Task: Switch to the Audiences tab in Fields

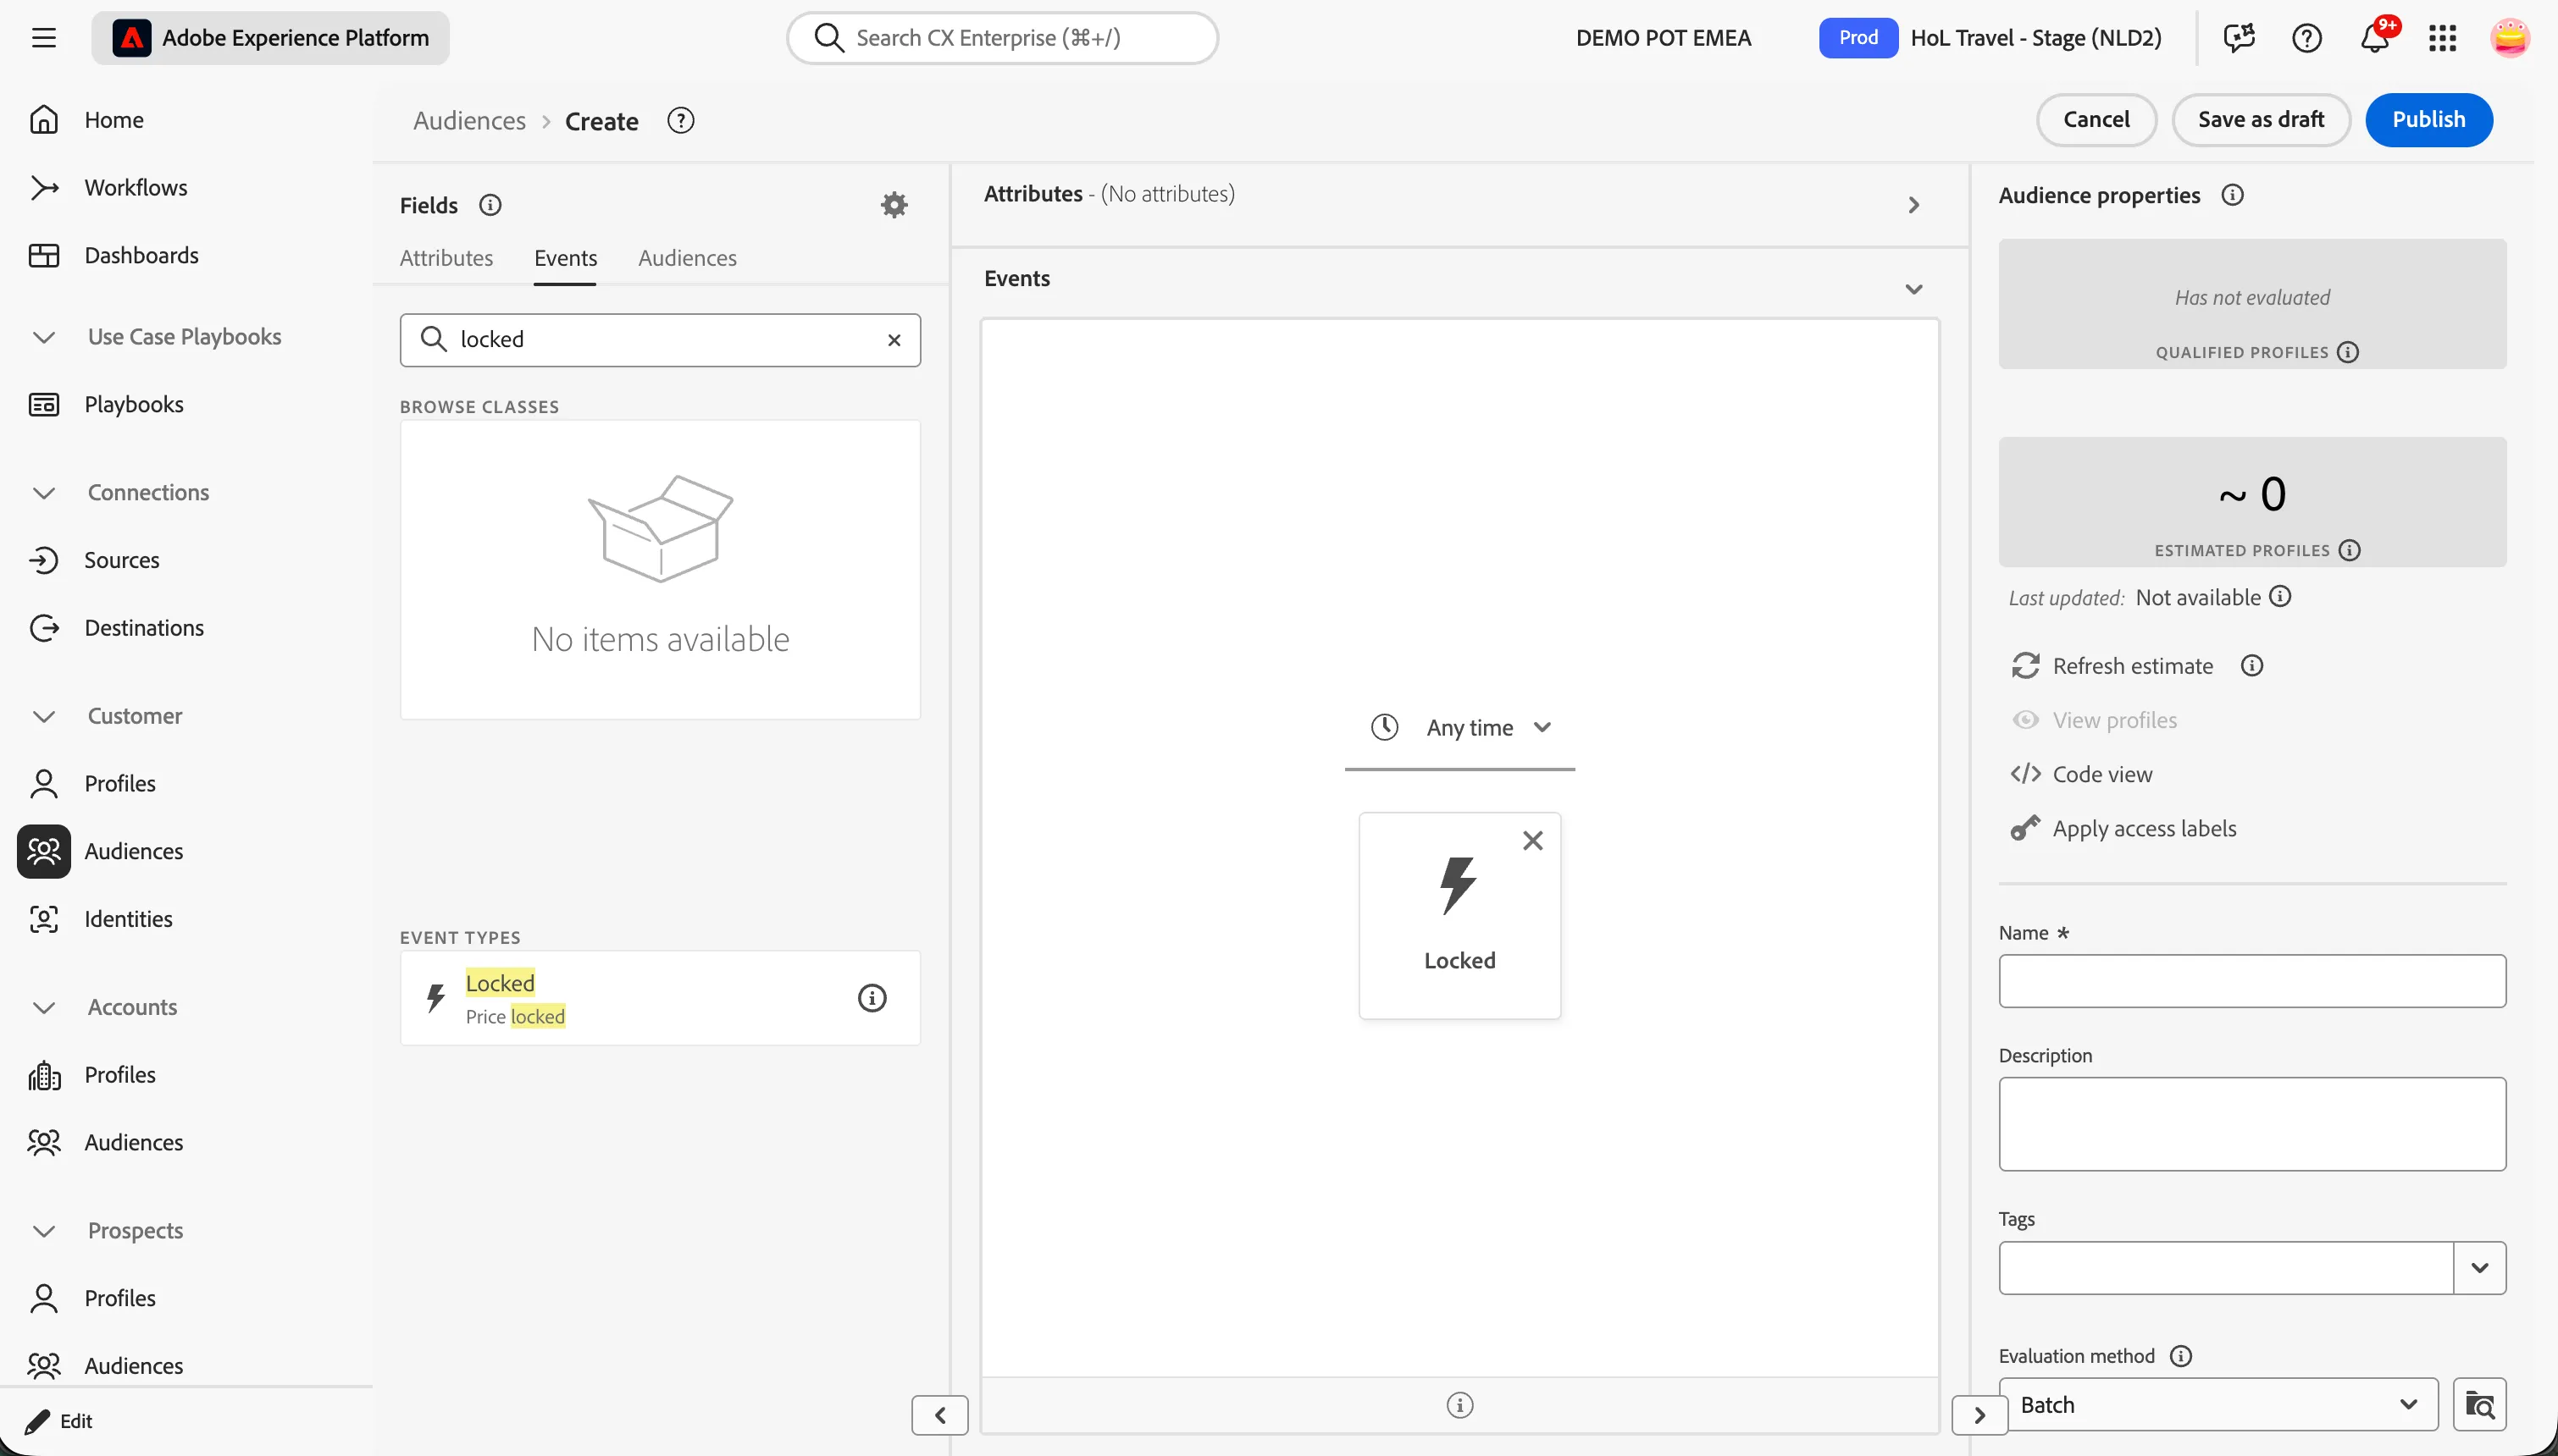Action: point(687,258)
